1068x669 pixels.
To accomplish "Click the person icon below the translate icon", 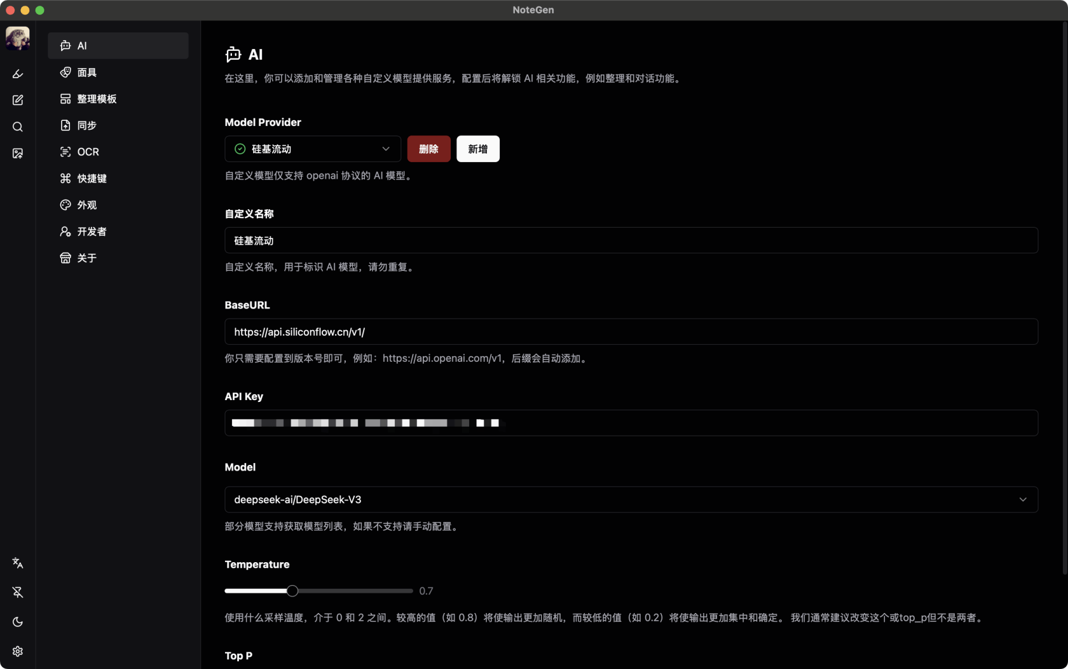I will 17,593.
